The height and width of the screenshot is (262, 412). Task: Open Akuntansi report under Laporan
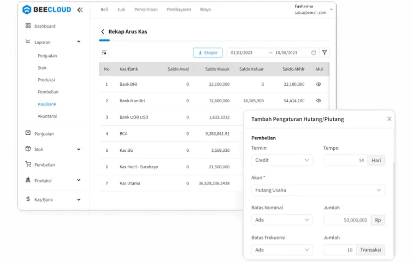tap(47, 116)
